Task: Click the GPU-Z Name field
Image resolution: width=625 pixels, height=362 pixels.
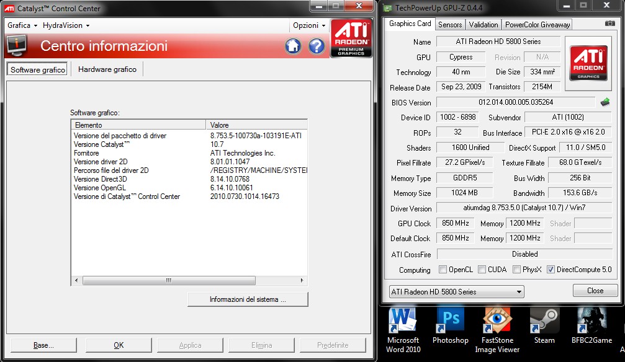Action: pos(498,42)
